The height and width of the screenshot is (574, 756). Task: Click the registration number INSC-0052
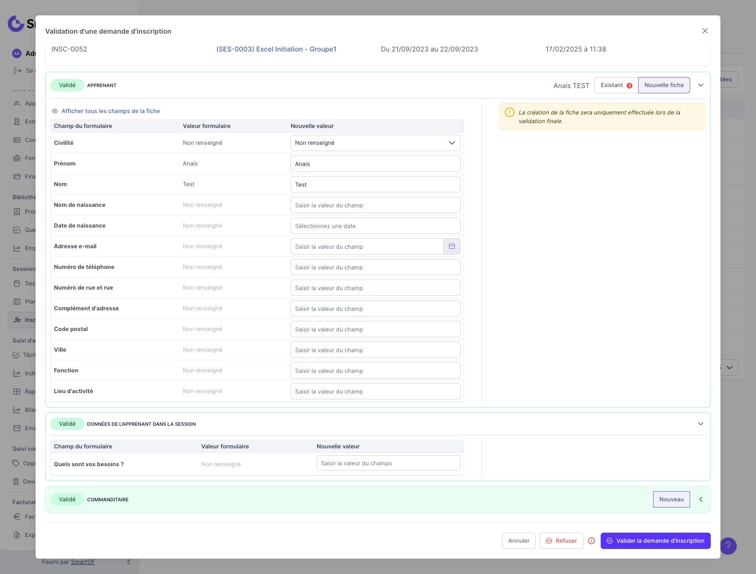click(69, 49)
